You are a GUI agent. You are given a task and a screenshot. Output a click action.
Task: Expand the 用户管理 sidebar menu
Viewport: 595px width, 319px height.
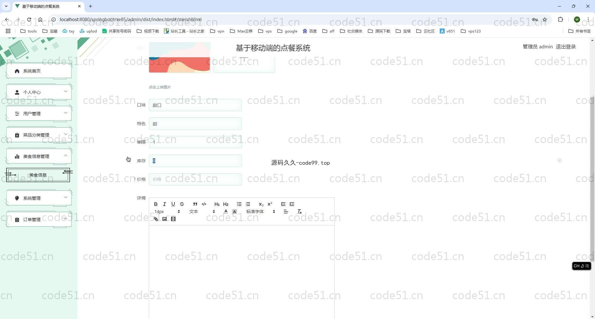(39, 114)
